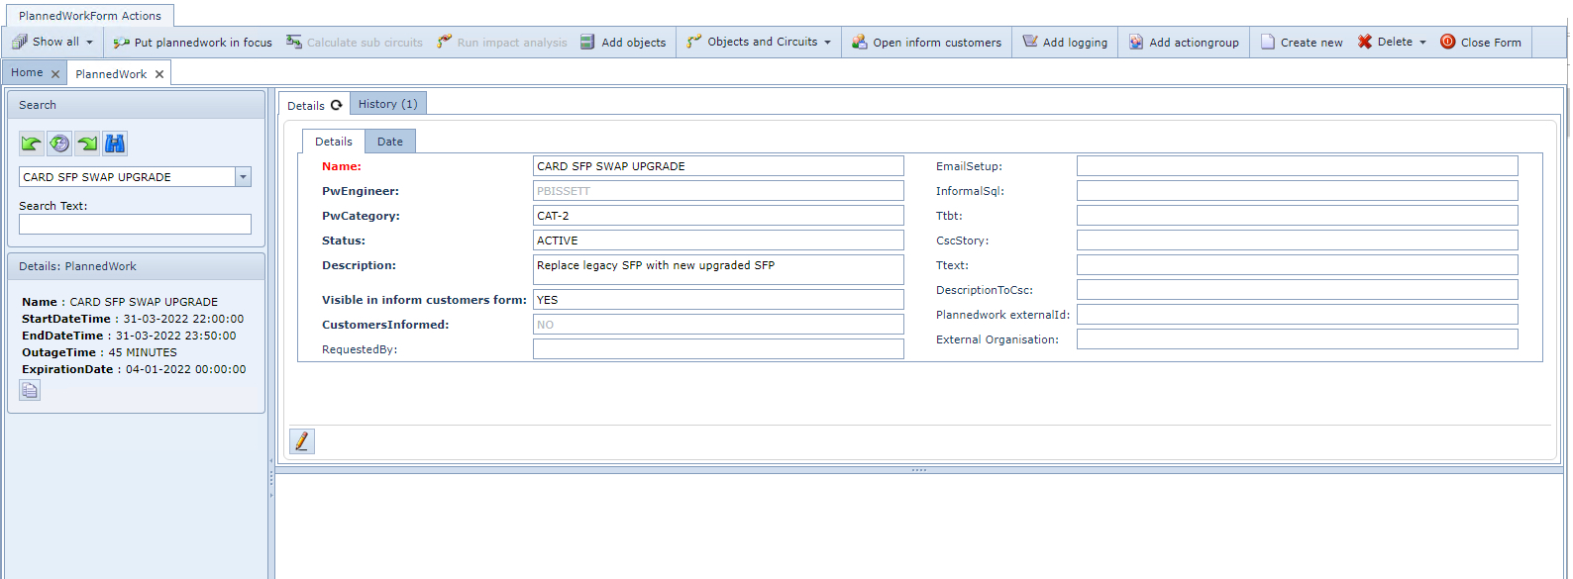
Task: Click the search history clock icon
Action: click(x=59, y=144)
